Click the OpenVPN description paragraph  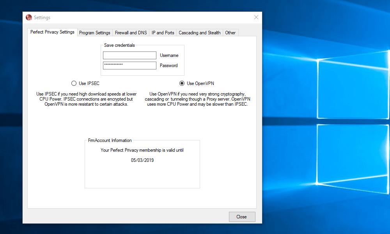pyautogui.click(x=199, y=99)
